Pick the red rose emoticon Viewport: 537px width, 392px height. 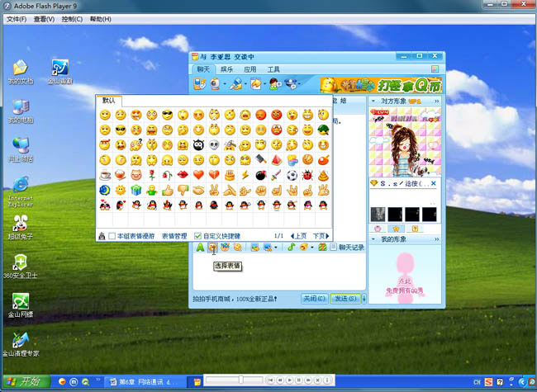pos(152,175)
